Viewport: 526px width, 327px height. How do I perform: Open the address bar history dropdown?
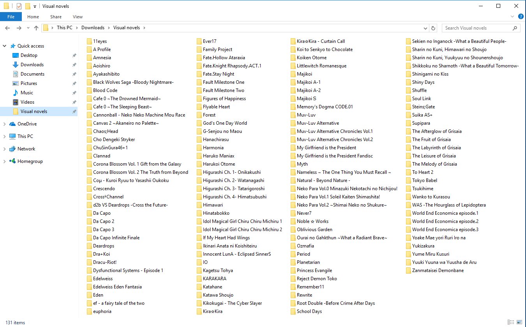pos(425,28)
